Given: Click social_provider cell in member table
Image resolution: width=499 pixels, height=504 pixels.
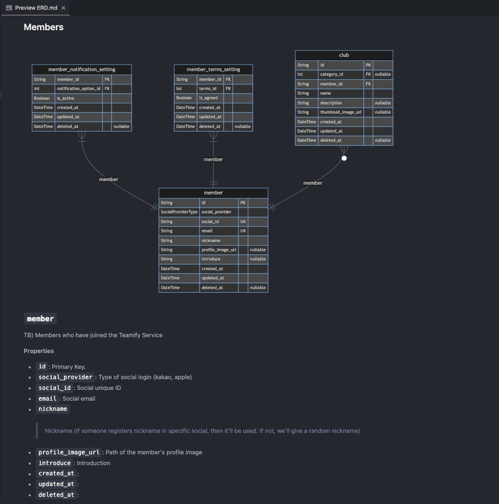Looking at the screenshot, I should tap(219, 212).
